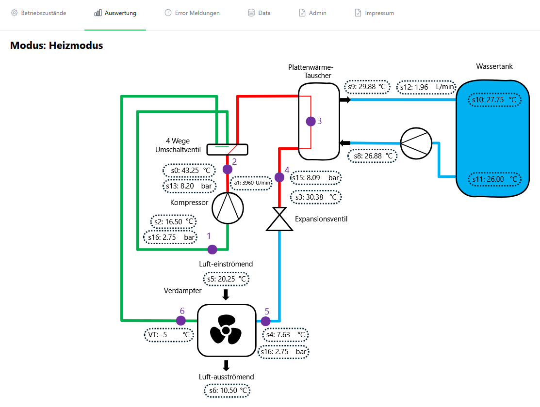Select the Auswertung tab
This screenshot has width=540, height=407.
115,13
